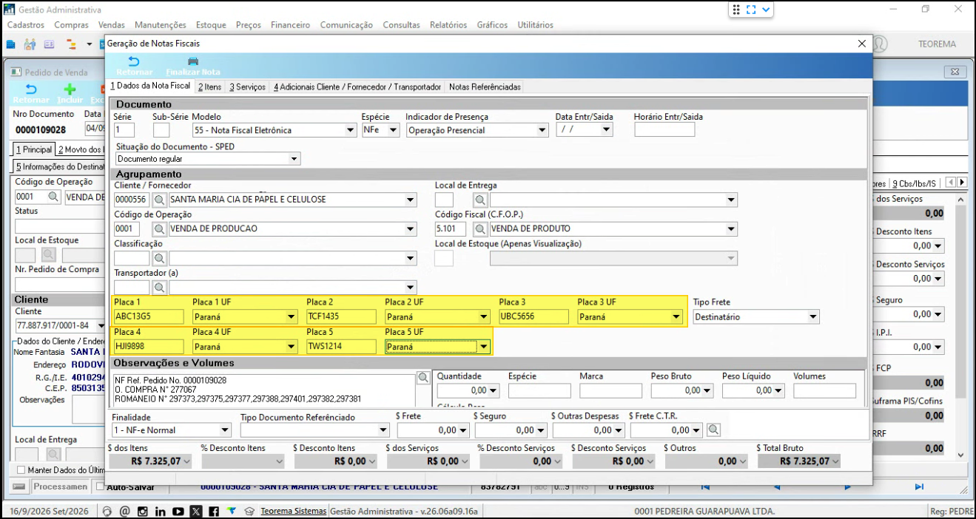Viewport: 976px width, 519px height.
Task: Open the Financeiro menu
Action: click(x=291, y=25)
